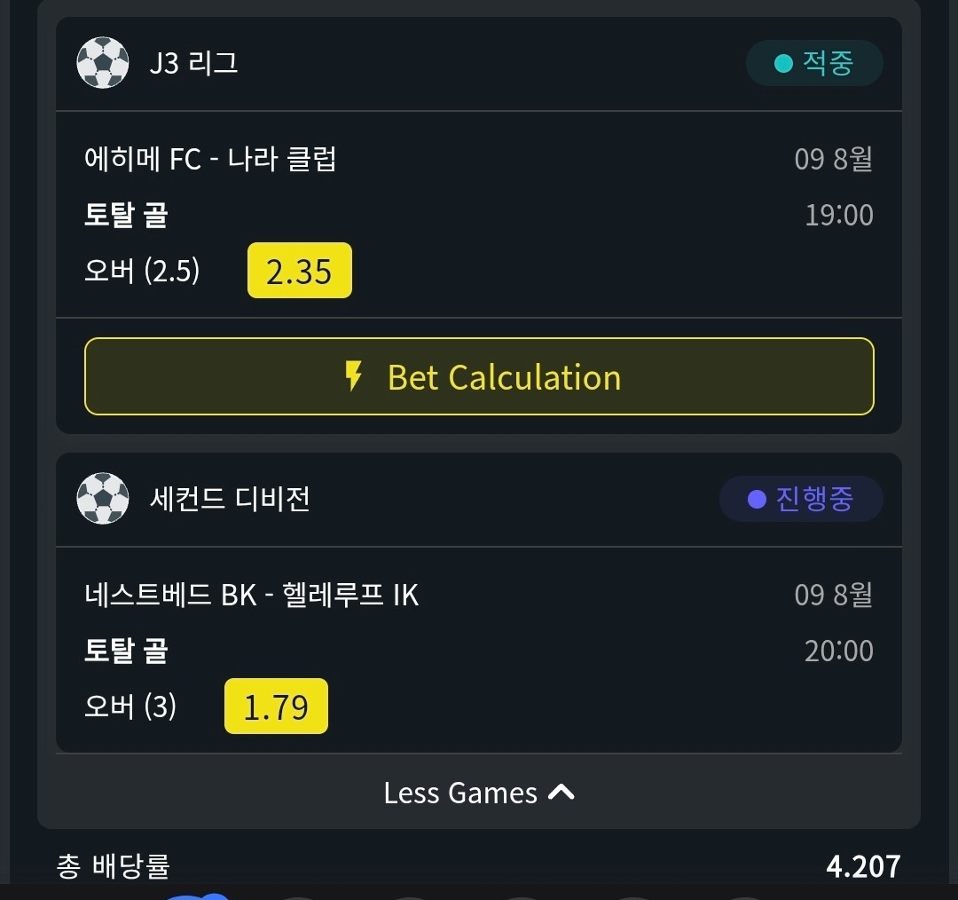Click the Less Games label
The image size is (958, 900).
(x=460, y=793)
